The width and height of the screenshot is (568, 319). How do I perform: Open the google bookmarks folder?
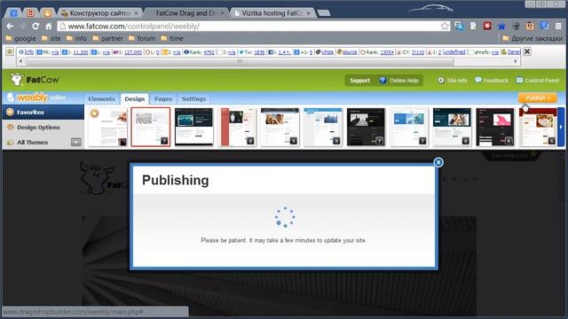pyautogui.click(x=21, y=38)
